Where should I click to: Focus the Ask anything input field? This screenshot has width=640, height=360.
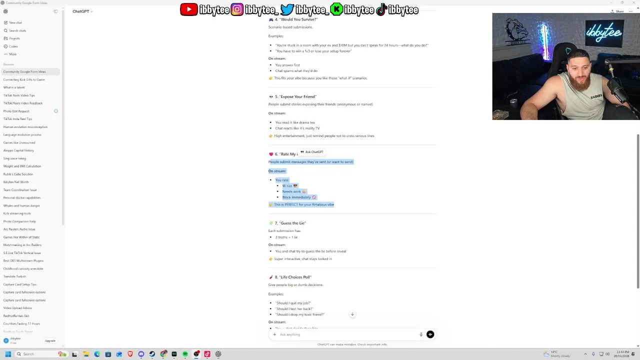(347, 334)
